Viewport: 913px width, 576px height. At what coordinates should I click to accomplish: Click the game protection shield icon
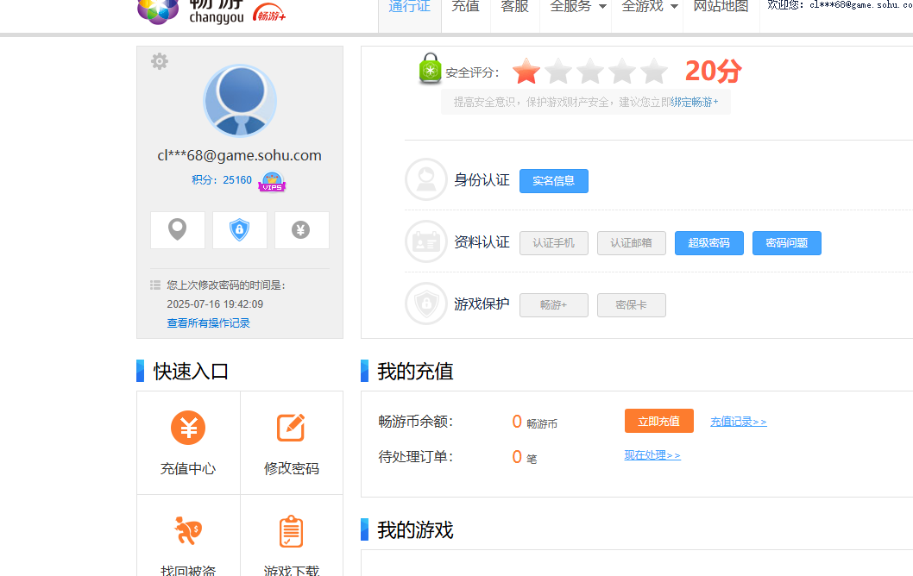[426, 304]
